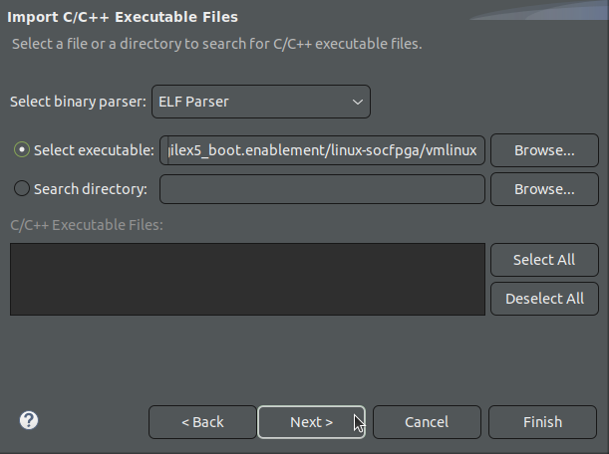Viewport: 609px width, 454px height.
Task: Focus the Search directory text field
Action: pyautogui.click(x=322, y=189)
